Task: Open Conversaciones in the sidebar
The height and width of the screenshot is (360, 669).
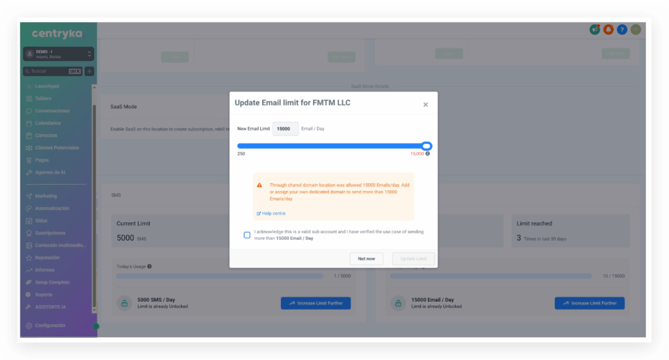Action: (52, 110)
